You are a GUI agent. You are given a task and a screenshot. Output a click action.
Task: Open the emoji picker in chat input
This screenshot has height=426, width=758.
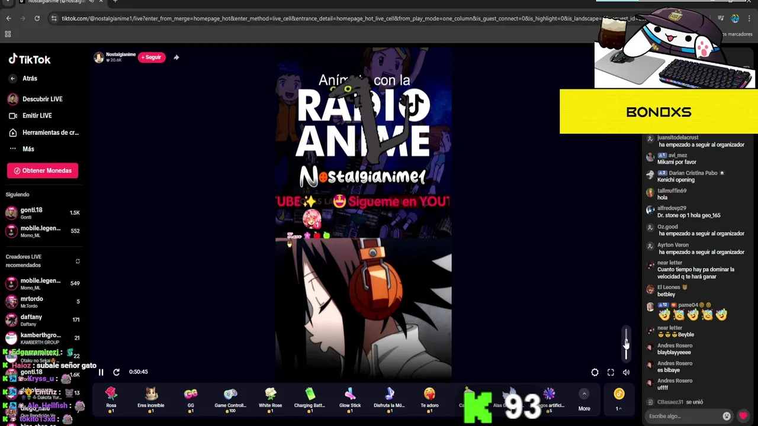(727, 416)
